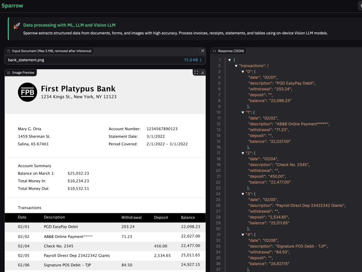Collapse the root JSON object
362x272 pixels.
click(x=230, y=60)
